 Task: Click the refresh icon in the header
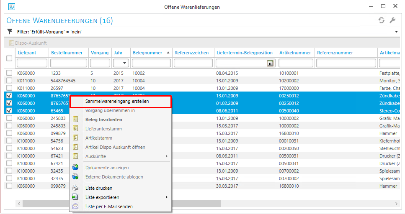[x=382, y=20]
